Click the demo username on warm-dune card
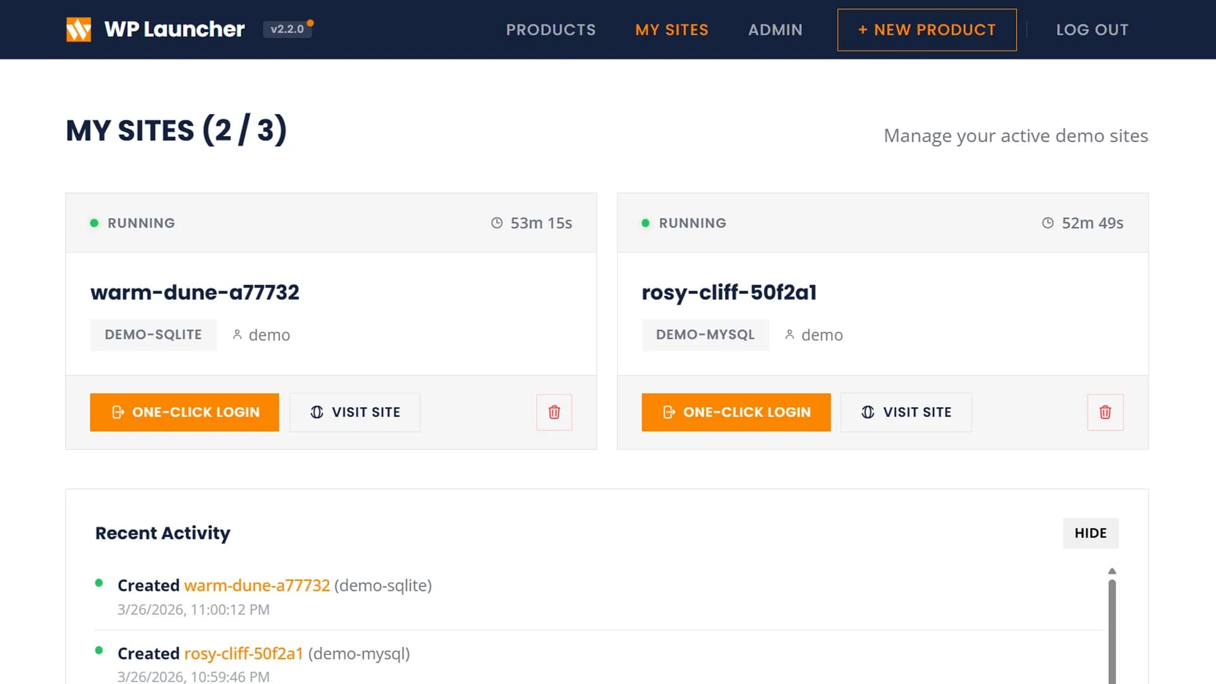The image size is (1216, 684). 269,335
